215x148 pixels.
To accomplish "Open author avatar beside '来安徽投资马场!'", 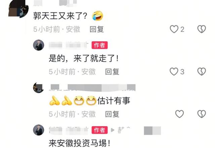I will click(x=39, y=130).
